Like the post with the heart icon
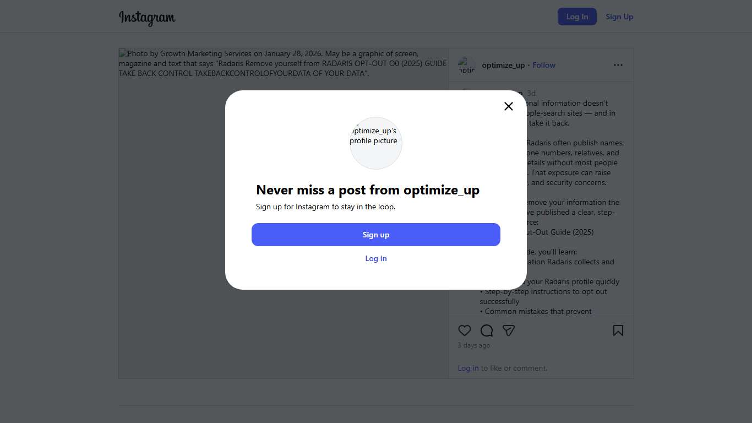This screenshot has height=423, width=752. click(x=465, y=330)
